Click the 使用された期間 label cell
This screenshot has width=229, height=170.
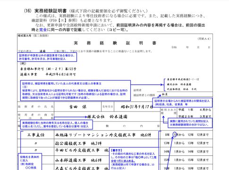tap(169, 111)
